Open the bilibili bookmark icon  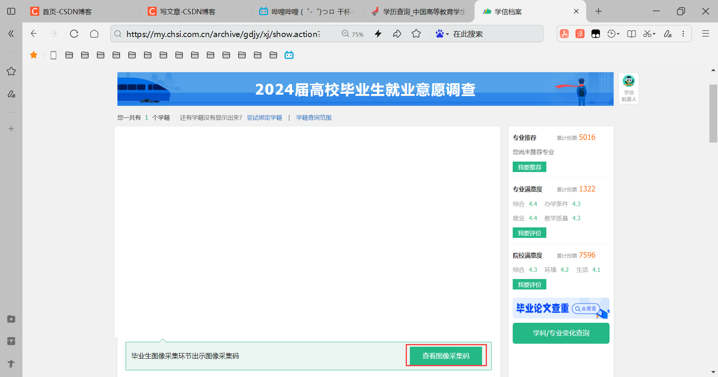coord(289,55)
